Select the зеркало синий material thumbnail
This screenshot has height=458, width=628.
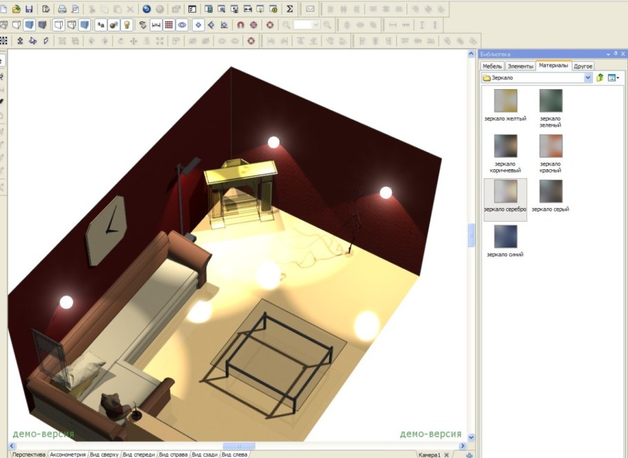click(505, 237)
